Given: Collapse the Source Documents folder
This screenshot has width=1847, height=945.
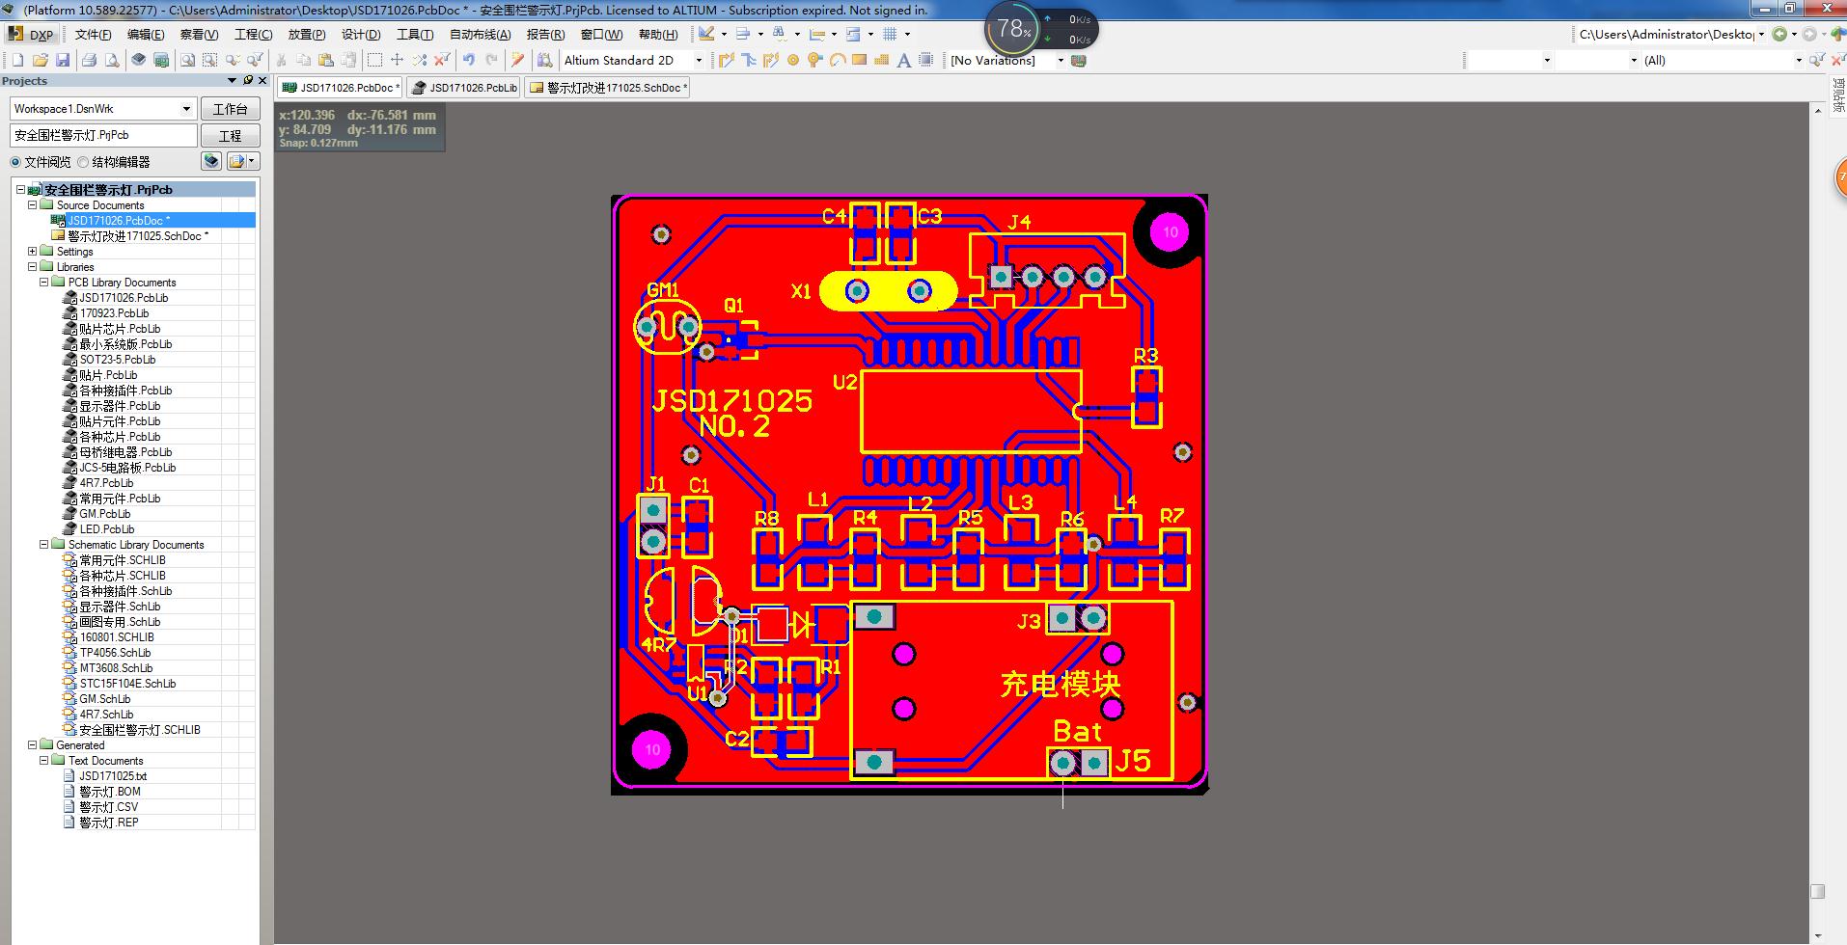Looking at the screenshot, I should pos(32,205).
